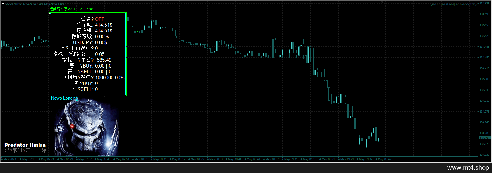Click the 134.310 price scale label
The image size is (492, 173).
coord(484,101)
